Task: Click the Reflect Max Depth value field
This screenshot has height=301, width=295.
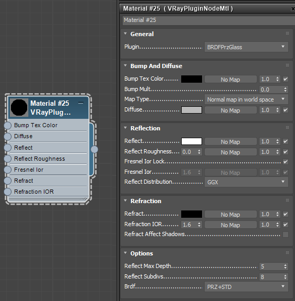Action: pos(271,266)
